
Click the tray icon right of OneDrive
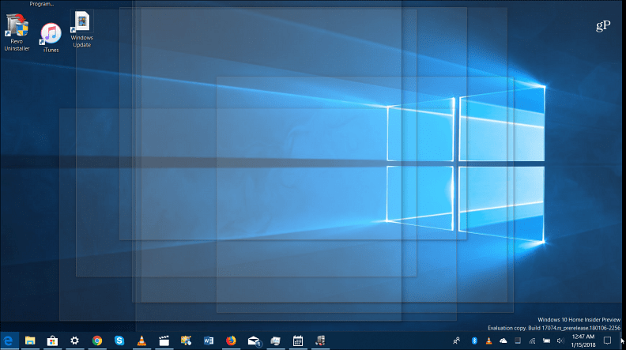(x=518, y=341)
